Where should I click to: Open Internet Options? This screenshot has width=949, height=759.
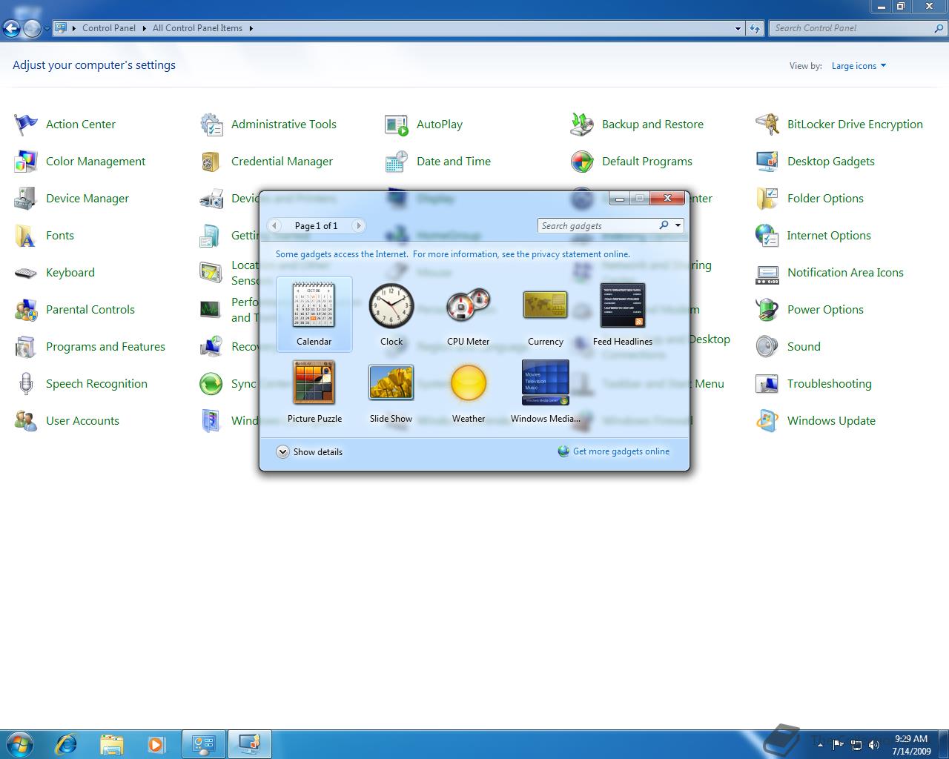pyautogui.click(x=813, y=236)
